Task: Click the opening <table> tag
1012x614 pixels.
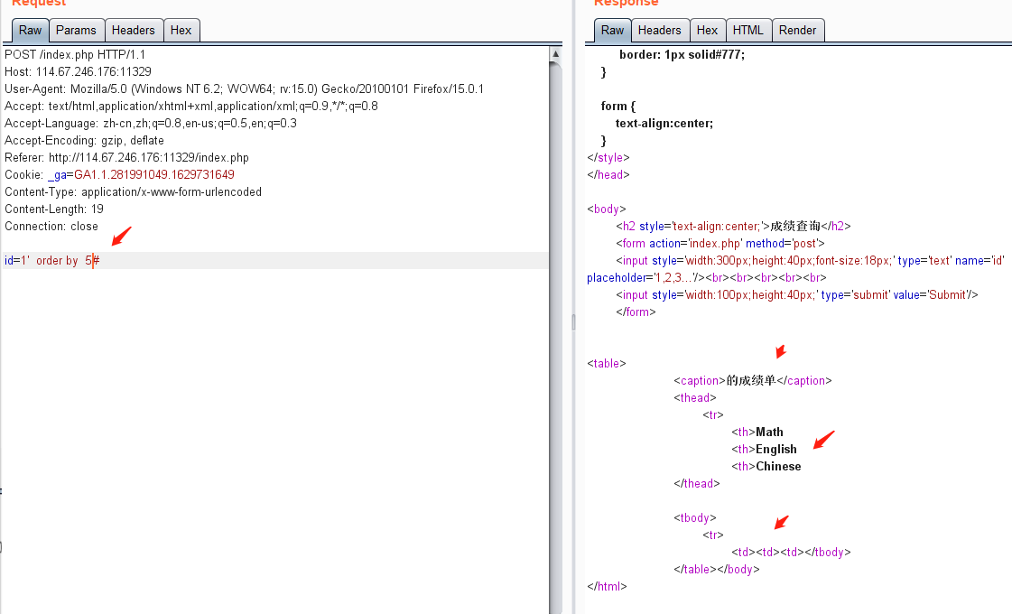Action: tap(607, 364)
